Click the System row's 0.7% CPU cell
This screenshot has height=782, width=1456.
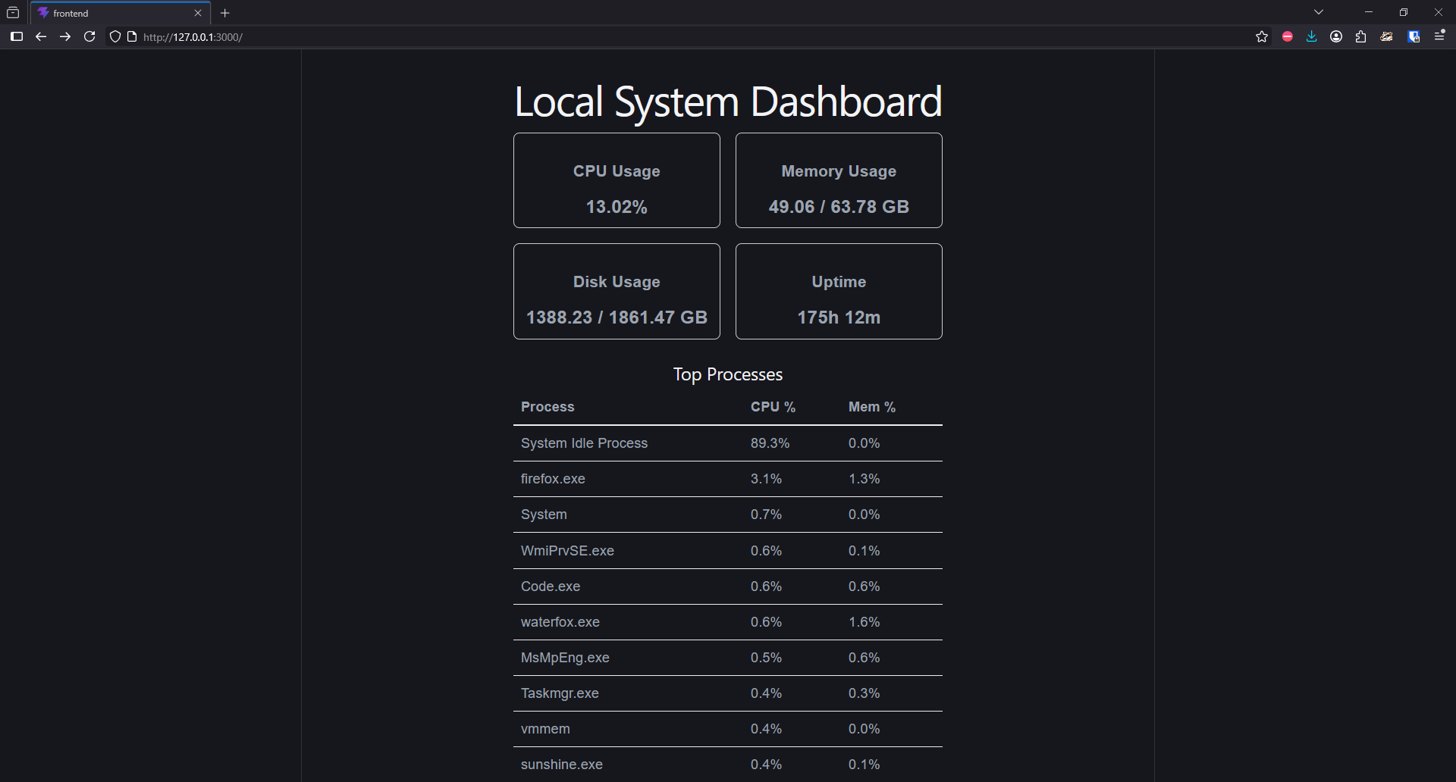[x=766, y=515]
